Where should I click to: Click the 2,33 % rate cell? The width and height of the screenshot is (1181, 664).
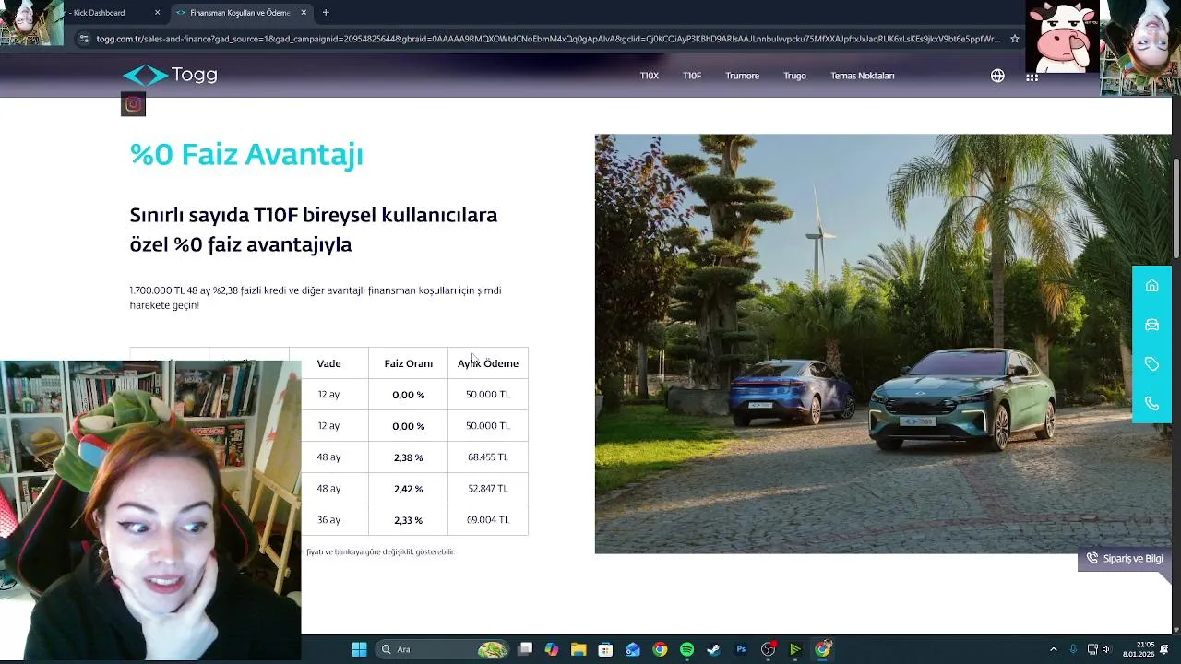click(x=408, y=520)
